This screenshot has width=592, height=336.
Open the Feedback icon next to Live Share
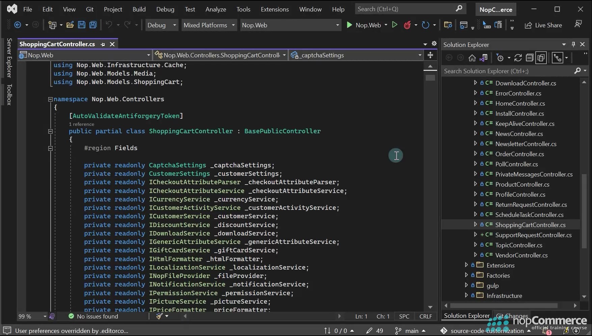point(578,24)
